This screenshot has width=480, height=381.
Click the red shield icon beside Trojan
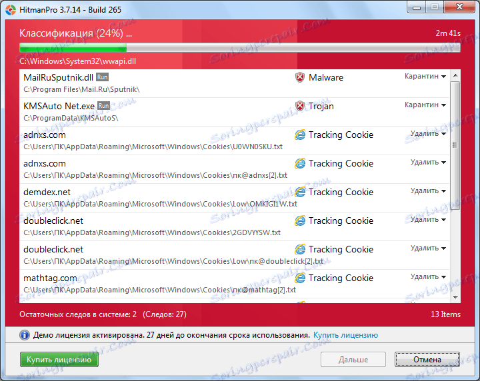(300, 106)
